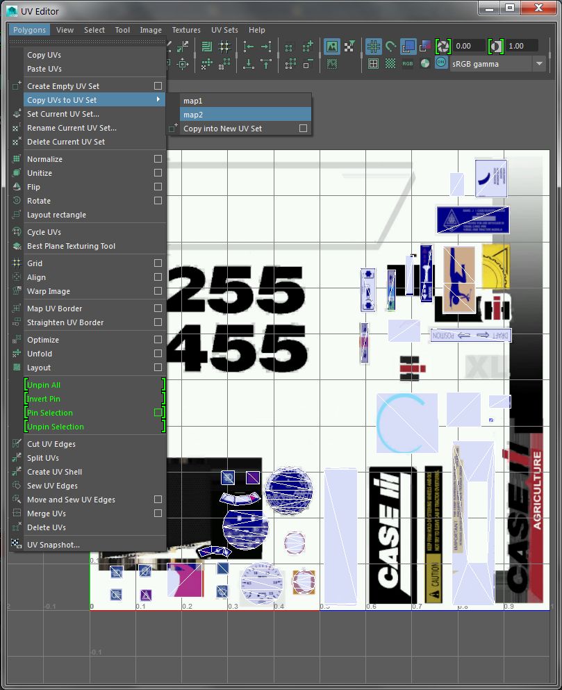
Task: Click the remove UVs from selection minus icon
Action: click(308, 64)
